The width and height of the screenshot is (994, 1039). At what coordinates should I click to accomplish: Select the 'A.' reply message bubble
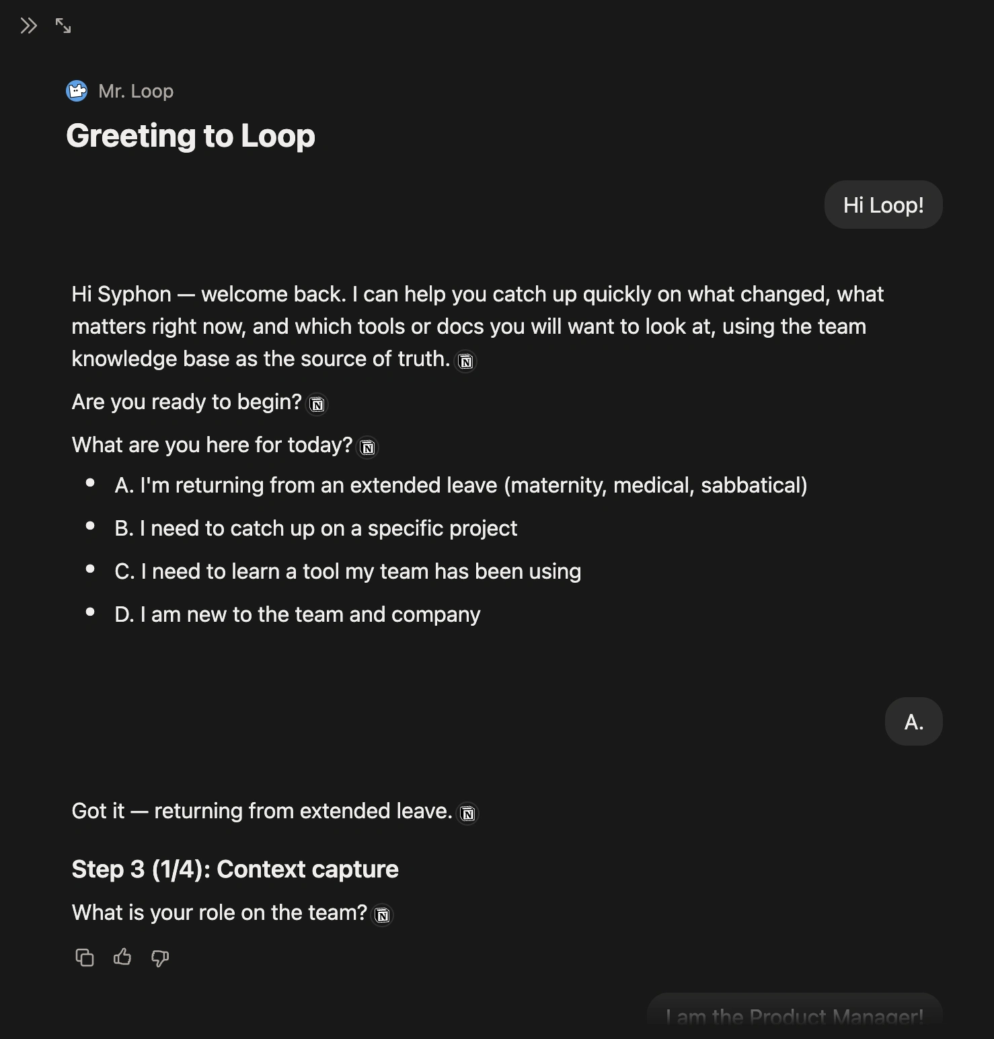(913, 721)
